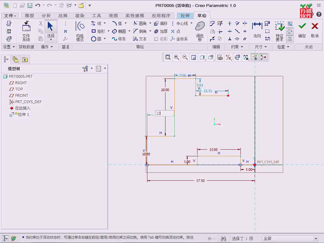
Task: Click the References icon in the setup group
Action: pos(9,31)
